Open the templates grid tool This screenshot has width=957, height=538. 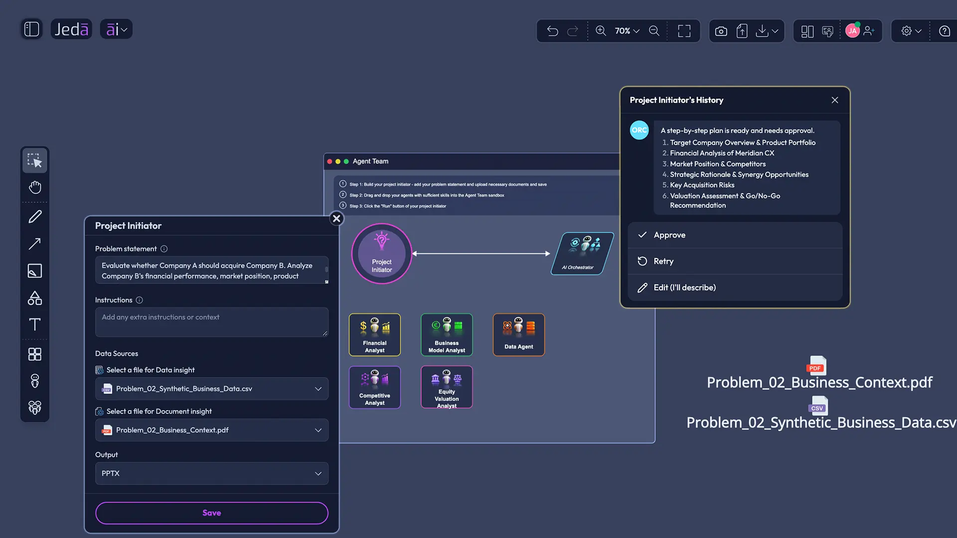point(34,354)
